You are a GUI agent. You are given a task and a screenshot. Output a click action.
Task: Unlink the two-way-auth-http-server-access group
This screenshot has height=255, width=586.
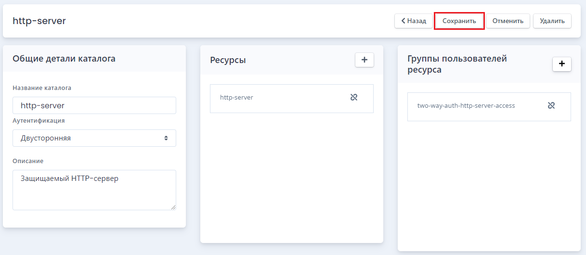[x=551, y=105]
